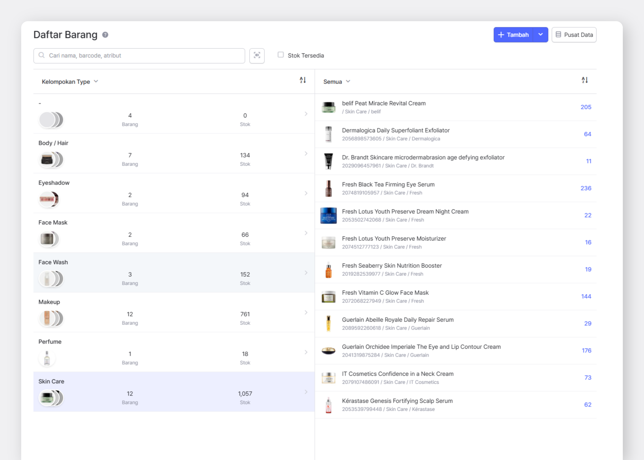644x460 pixels.
Task: Click Fresh Vitamin C Face Mask image
Action: tap(328, 296)
